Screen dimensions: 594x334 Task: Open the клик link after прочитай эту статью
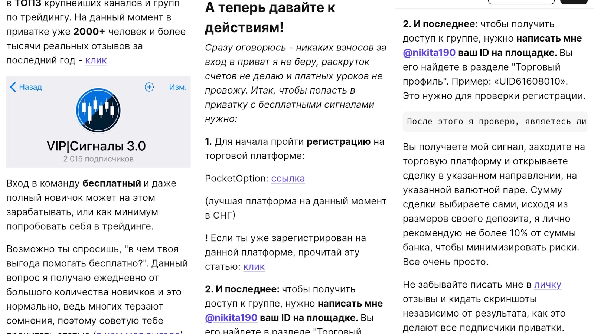click(x=254, y=267)
